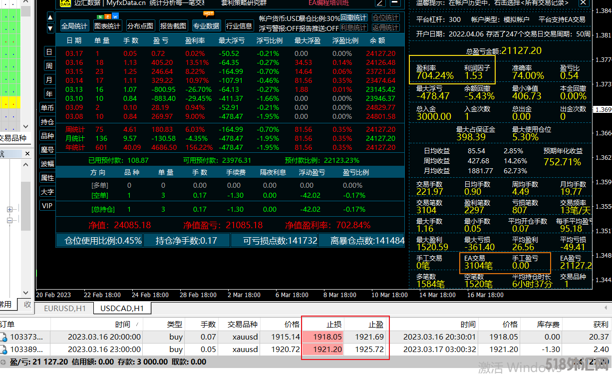Viewport: 612px width, 376px height.
Task: Toggle the 月 monthly period view
Action: pos(49,80)
